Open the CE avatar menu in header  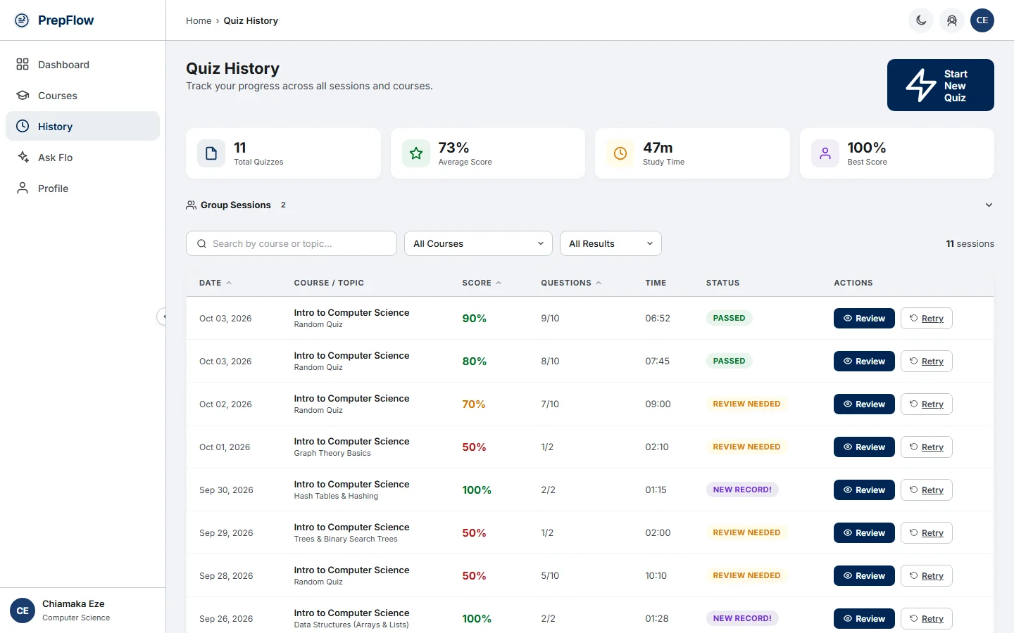coord(982,20)
